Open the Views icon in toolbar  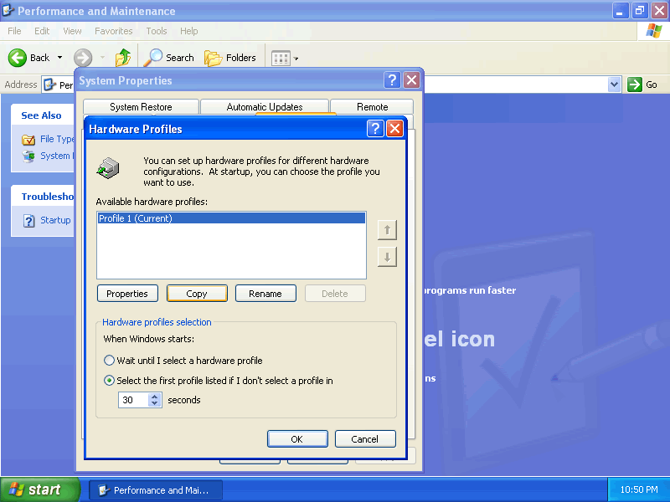click(281, 59)
